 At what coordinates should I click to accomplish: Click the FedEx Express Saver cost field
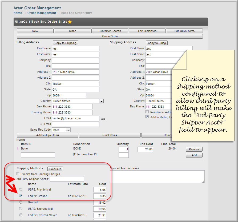(x=100, y=215)
